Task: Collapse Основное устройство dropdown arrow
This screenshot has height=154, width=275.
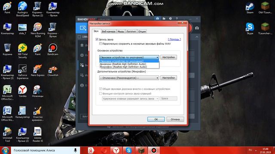Action: 157,57
